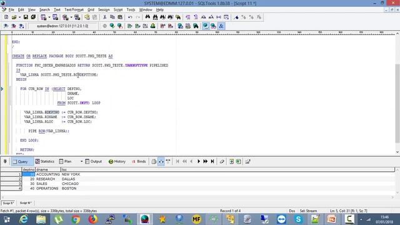Open the dropdown arrow beside Plan tab
The image size is (400, 225).
click(82, 161)
